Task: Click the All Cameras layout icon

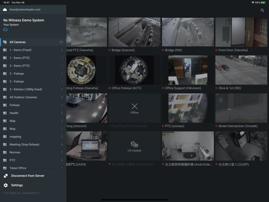Action: click(x=5, y=42)
